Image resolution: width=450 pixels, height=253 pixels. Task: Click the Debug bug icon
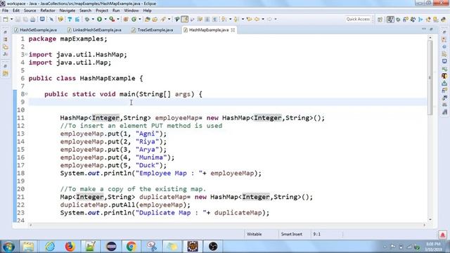87,19
